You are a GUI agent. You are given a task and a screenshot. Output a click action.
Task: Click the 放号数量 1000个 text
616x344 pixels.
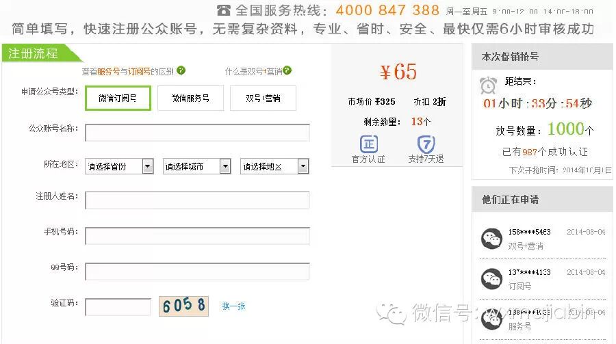[545, 129]
